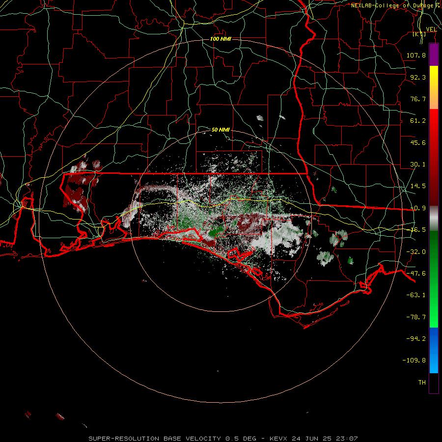Viewport: 442px width, 442px height.
Task: Select the -0.9 value on velocity scale
Action: click(418, 208)
